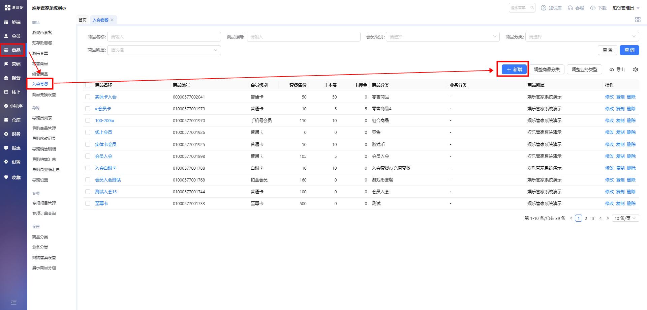Open the 联营 sidebar section

click(13, 78)
